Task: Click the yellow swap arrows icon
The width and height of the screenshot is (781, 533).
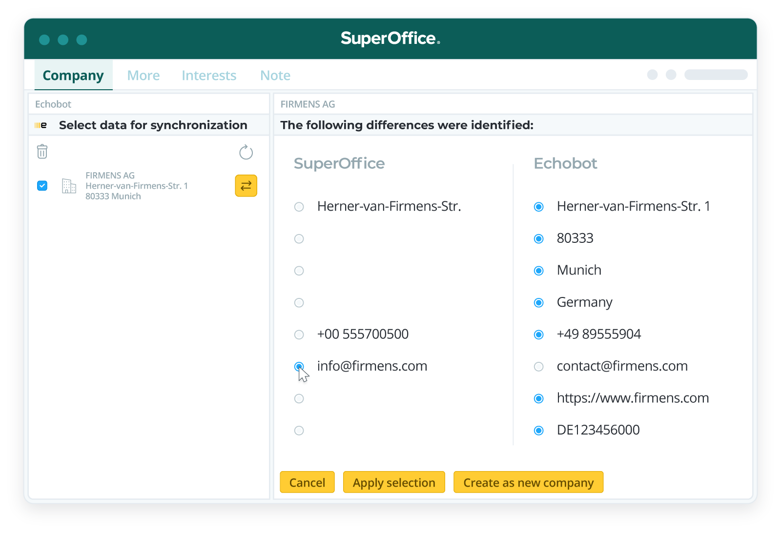Action: click(246, 186)
